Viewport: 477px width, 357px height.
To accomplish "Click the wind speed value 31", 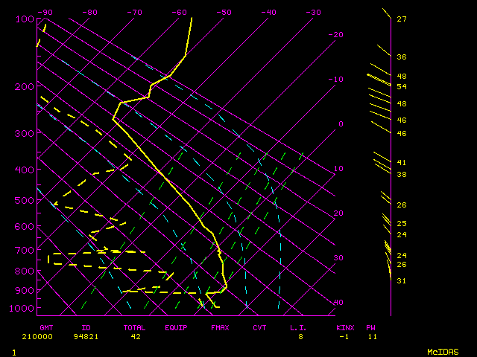I will pos(401,280).
